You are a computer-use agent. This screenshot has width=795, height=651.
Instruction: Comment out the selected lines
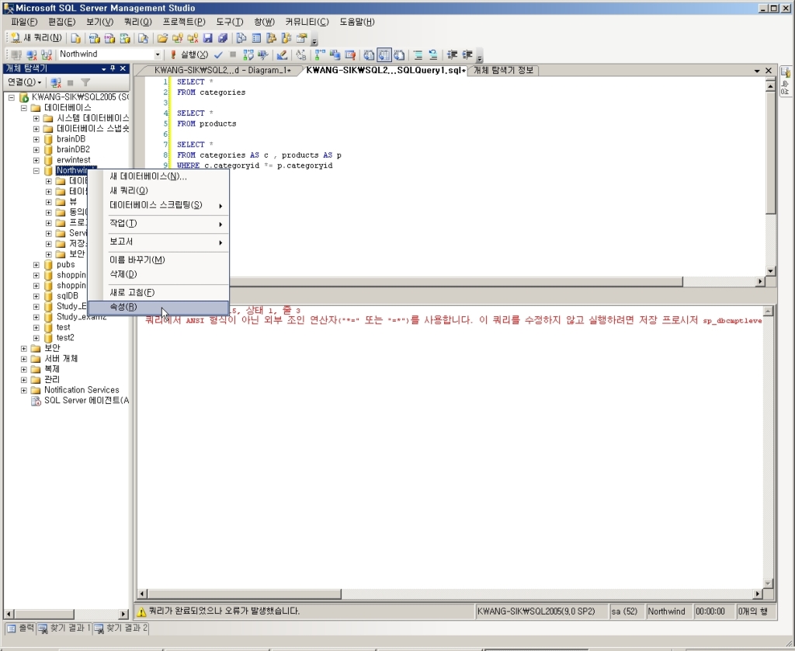[x=418, y=54]
